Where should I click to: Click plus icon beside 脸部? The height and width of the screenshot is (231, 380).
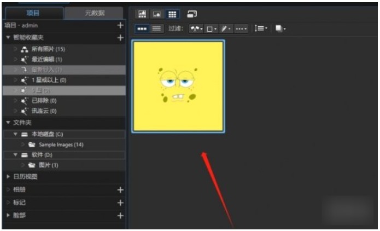(120, 216)
